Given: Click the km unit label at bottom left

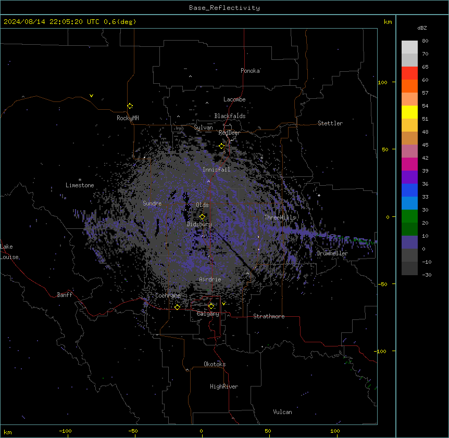Looking at the screenshot, I should point(8,432).
